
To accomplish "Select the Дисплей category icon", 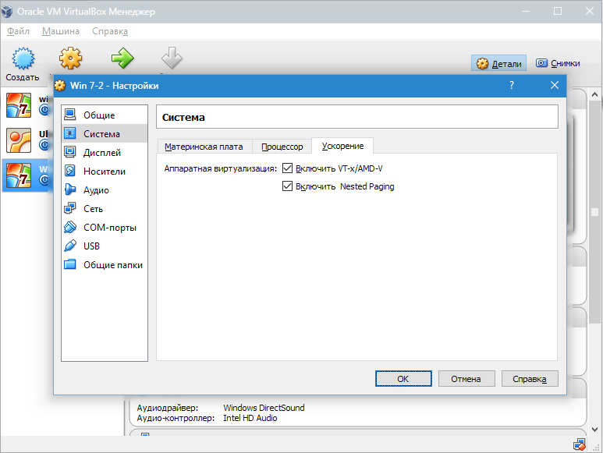I will pos(70,153).
